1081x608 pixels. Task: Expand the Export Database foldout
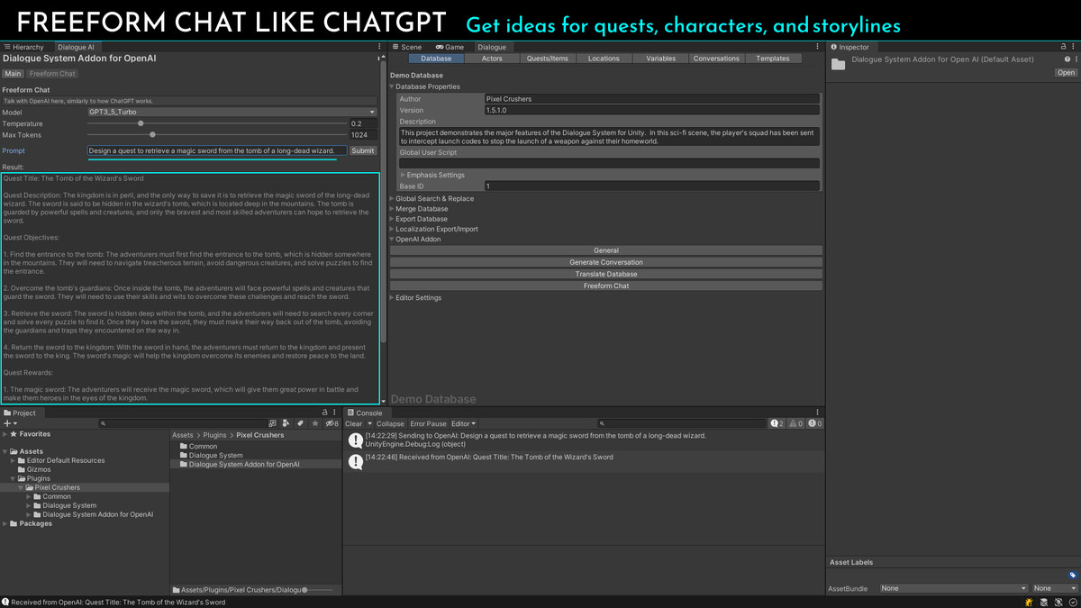pos(392,219)
